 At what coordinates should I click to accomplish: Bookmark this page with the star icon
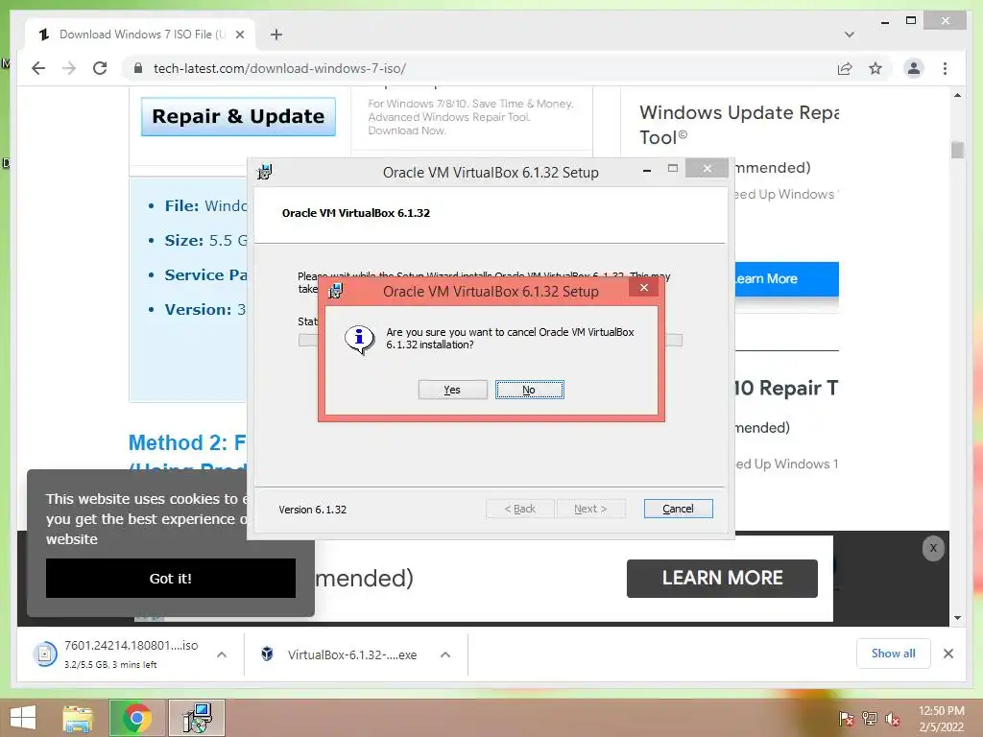[875, 68]
